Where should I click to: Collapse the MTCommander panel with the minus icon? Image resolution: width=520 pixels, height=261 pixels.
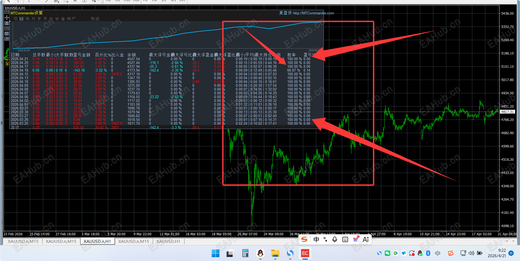(x=7, y=12)
